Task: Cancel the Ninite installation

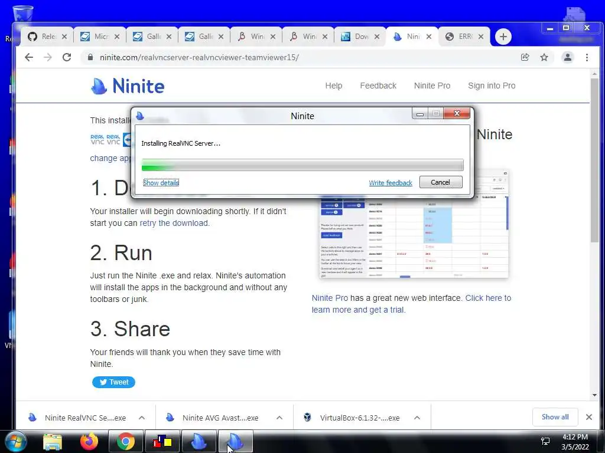Action: click(441, 182)
